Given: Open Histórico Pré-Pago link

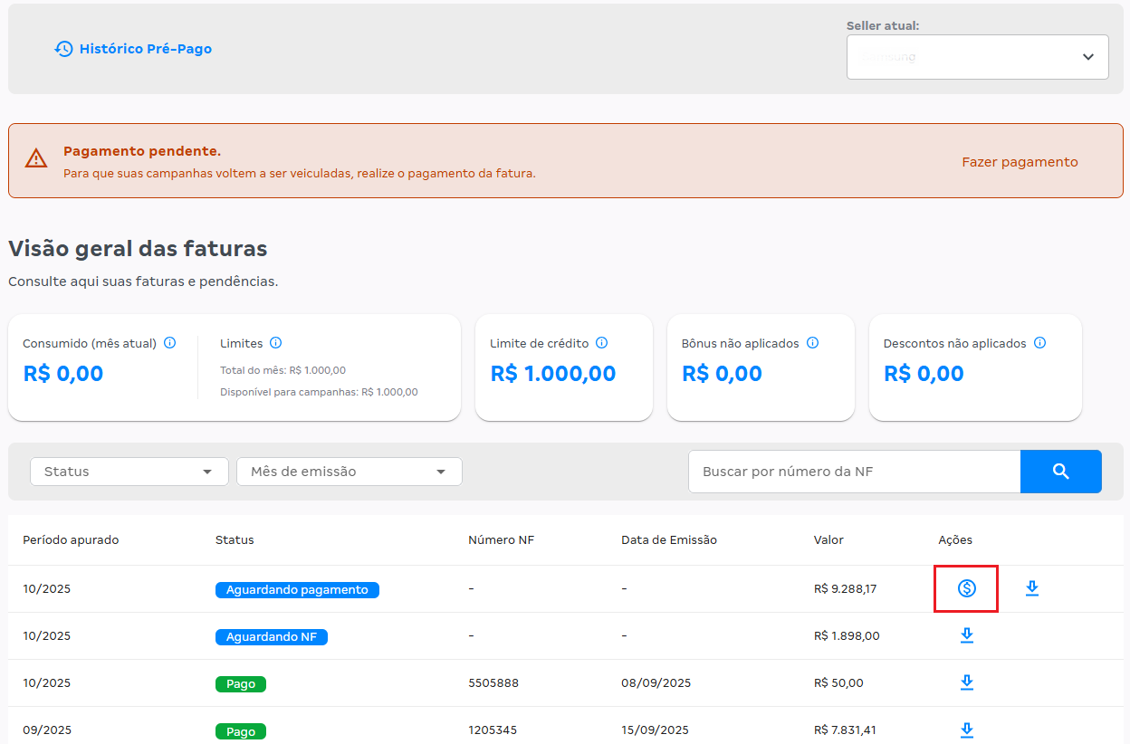Looking at the screenshot, I should pos(134,49).
